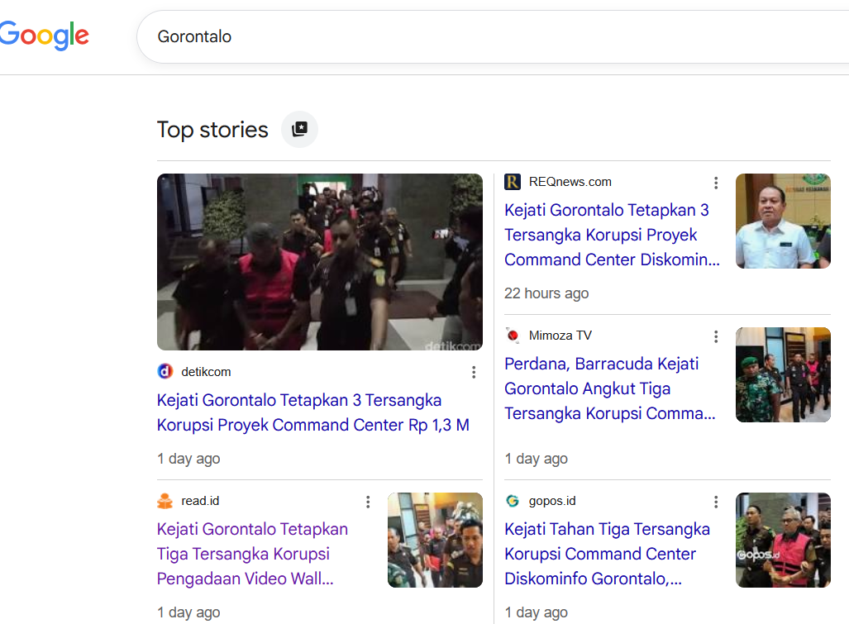Click the Top stories heading
The height and width of the screenshot is (624, 849).
tap(212, 130)
